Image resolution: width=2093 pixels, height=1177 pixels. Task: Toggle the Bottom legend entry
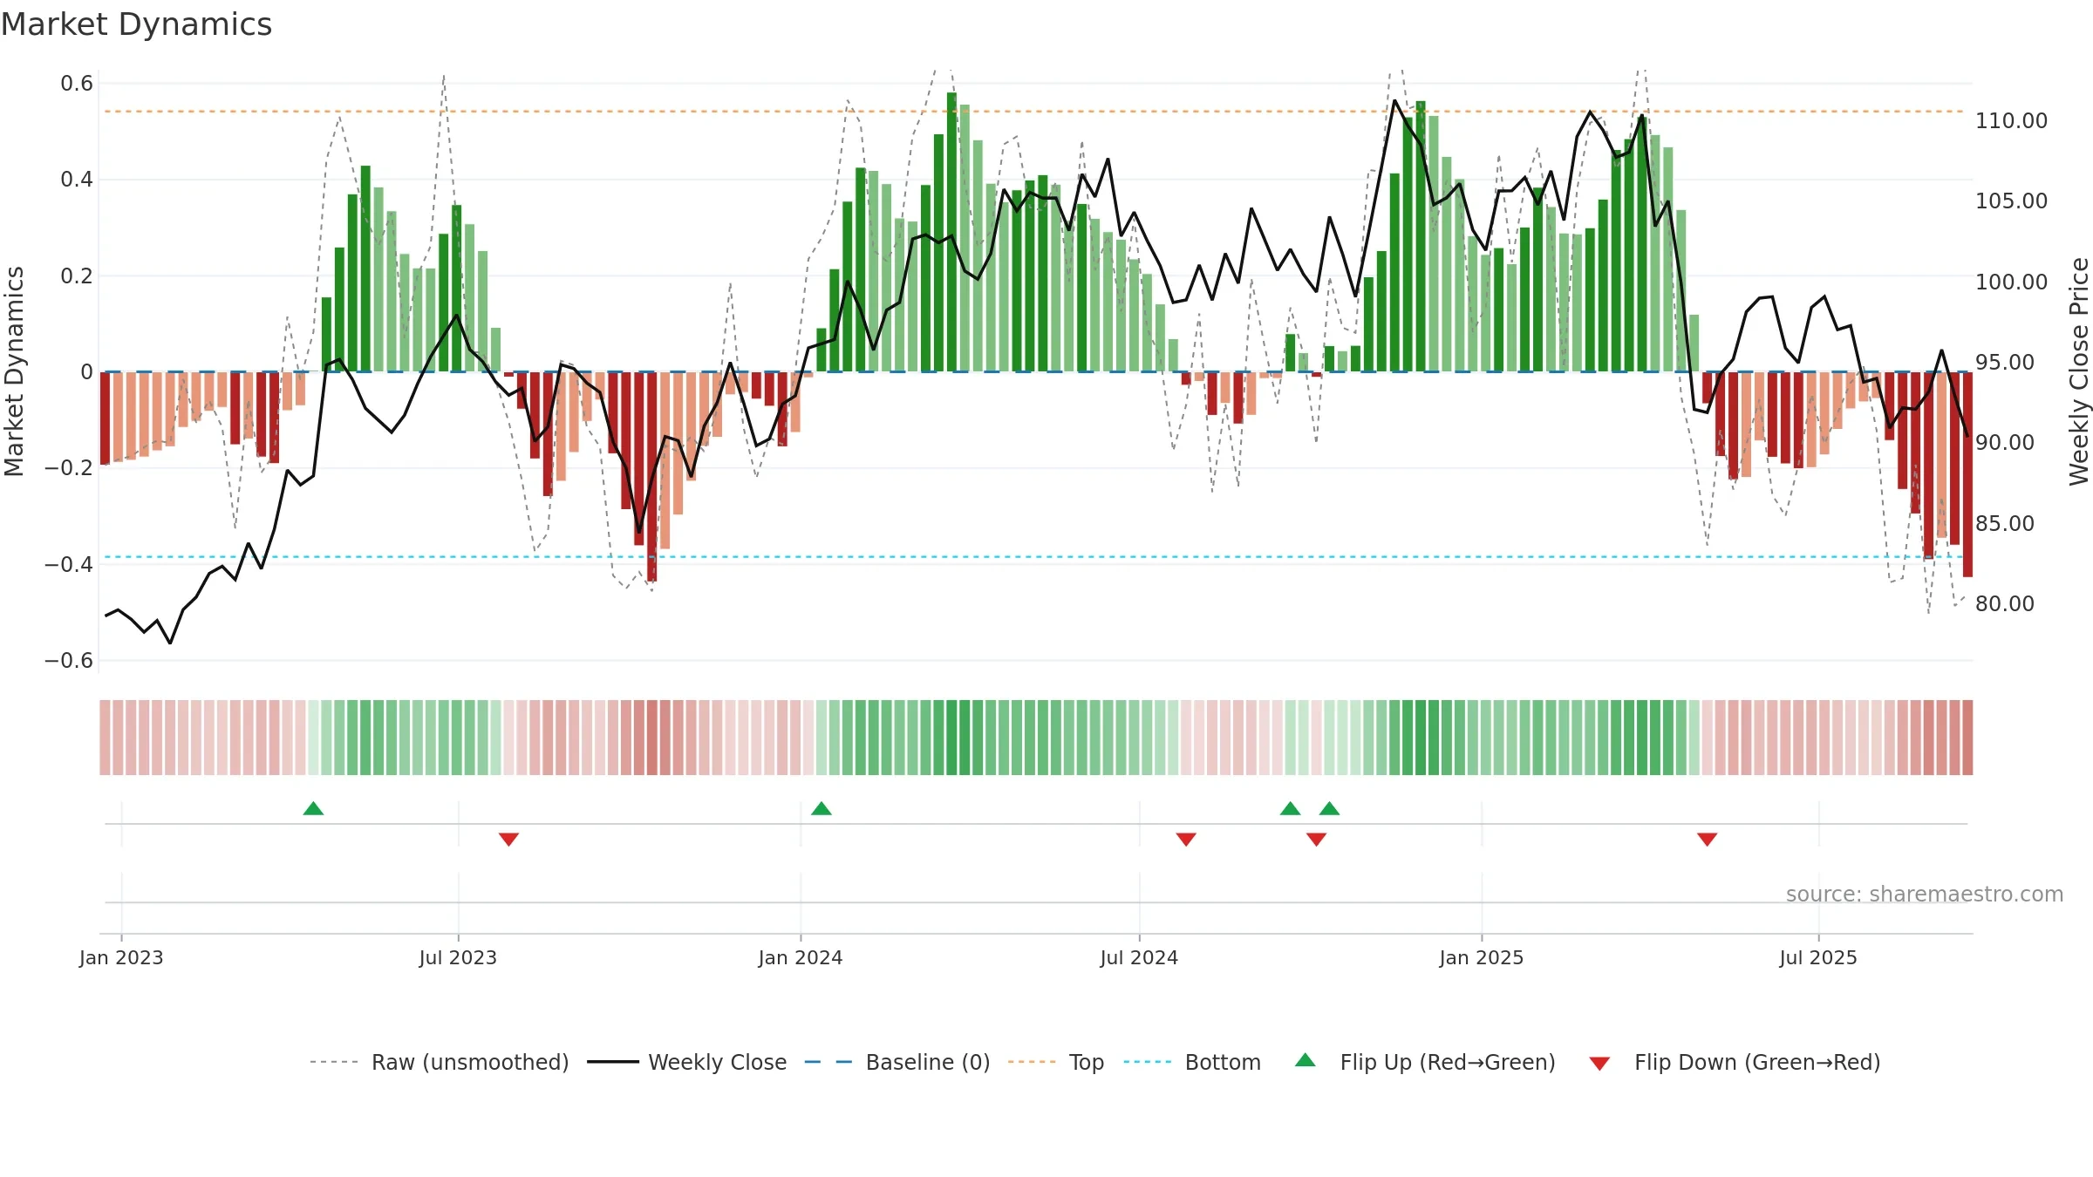1192,1062
